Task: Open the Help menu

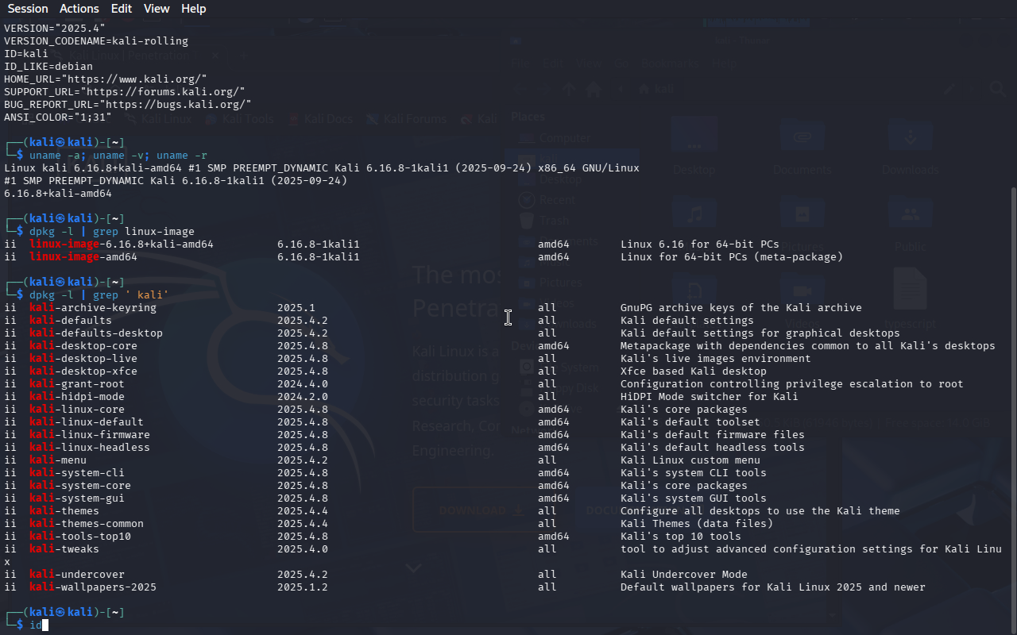Action: [x=193, y=9]
